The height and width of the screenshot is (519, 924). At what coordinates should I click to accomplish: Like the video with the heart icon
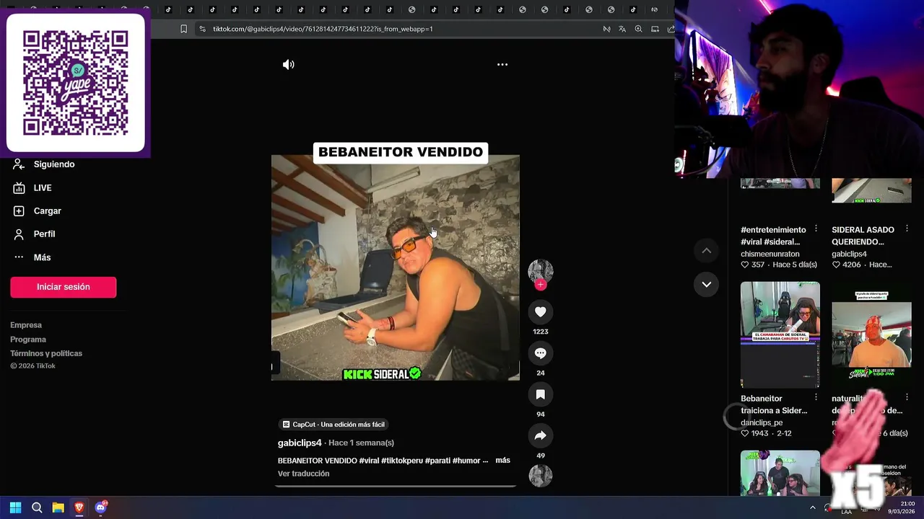(540, 311)
